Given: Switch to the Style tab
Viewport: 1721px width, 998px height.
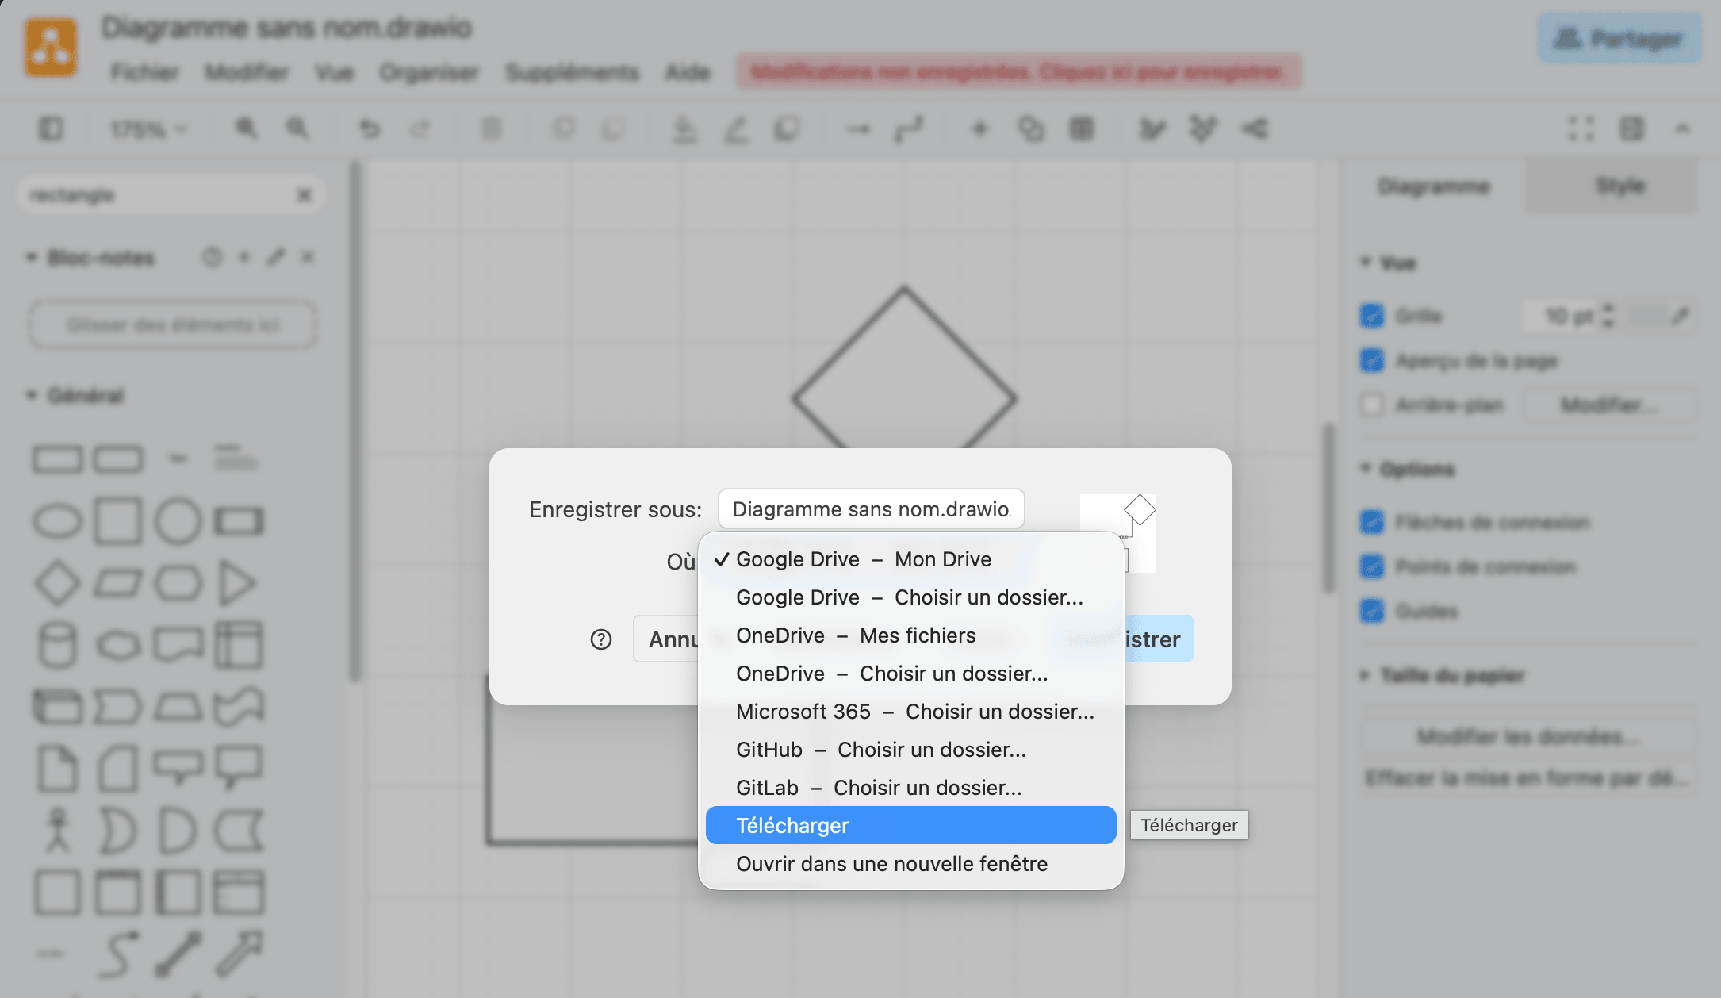Looking at the screenshot, I should (x=1619, y=186).
